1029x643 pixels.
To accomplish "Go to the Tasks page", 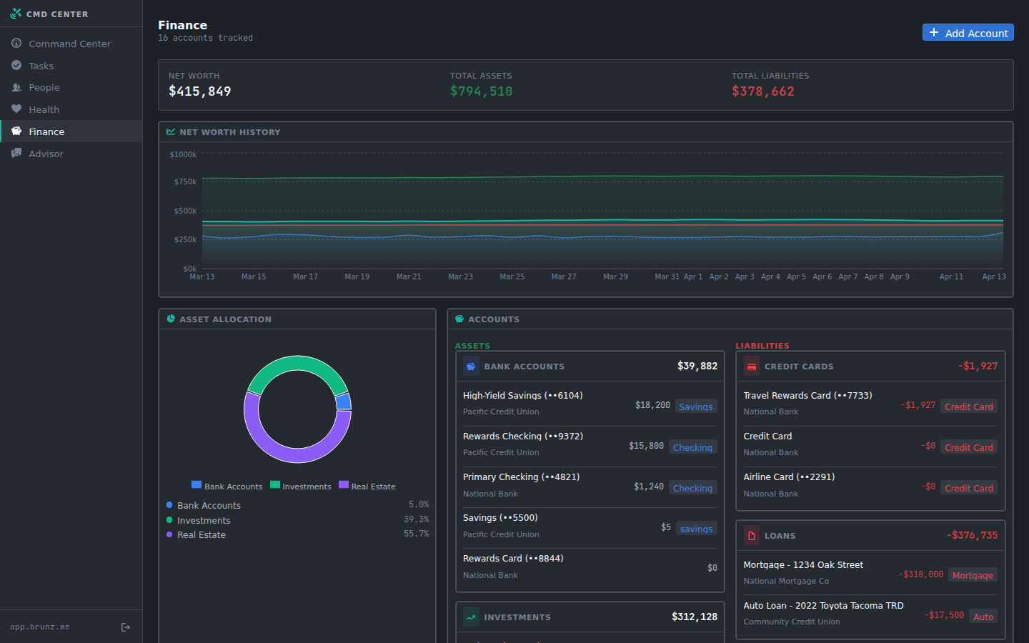I will [71, 66].
